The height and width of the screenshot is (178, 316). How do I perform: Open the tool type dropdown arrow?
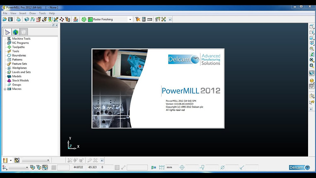tap(11, 161)
